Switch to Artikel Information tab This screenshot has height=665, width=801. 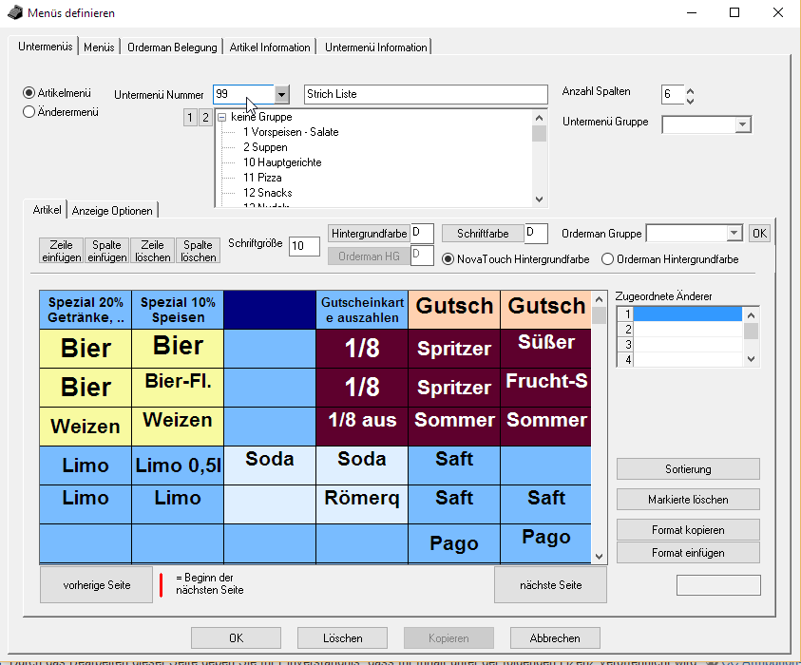click(270, 47)
